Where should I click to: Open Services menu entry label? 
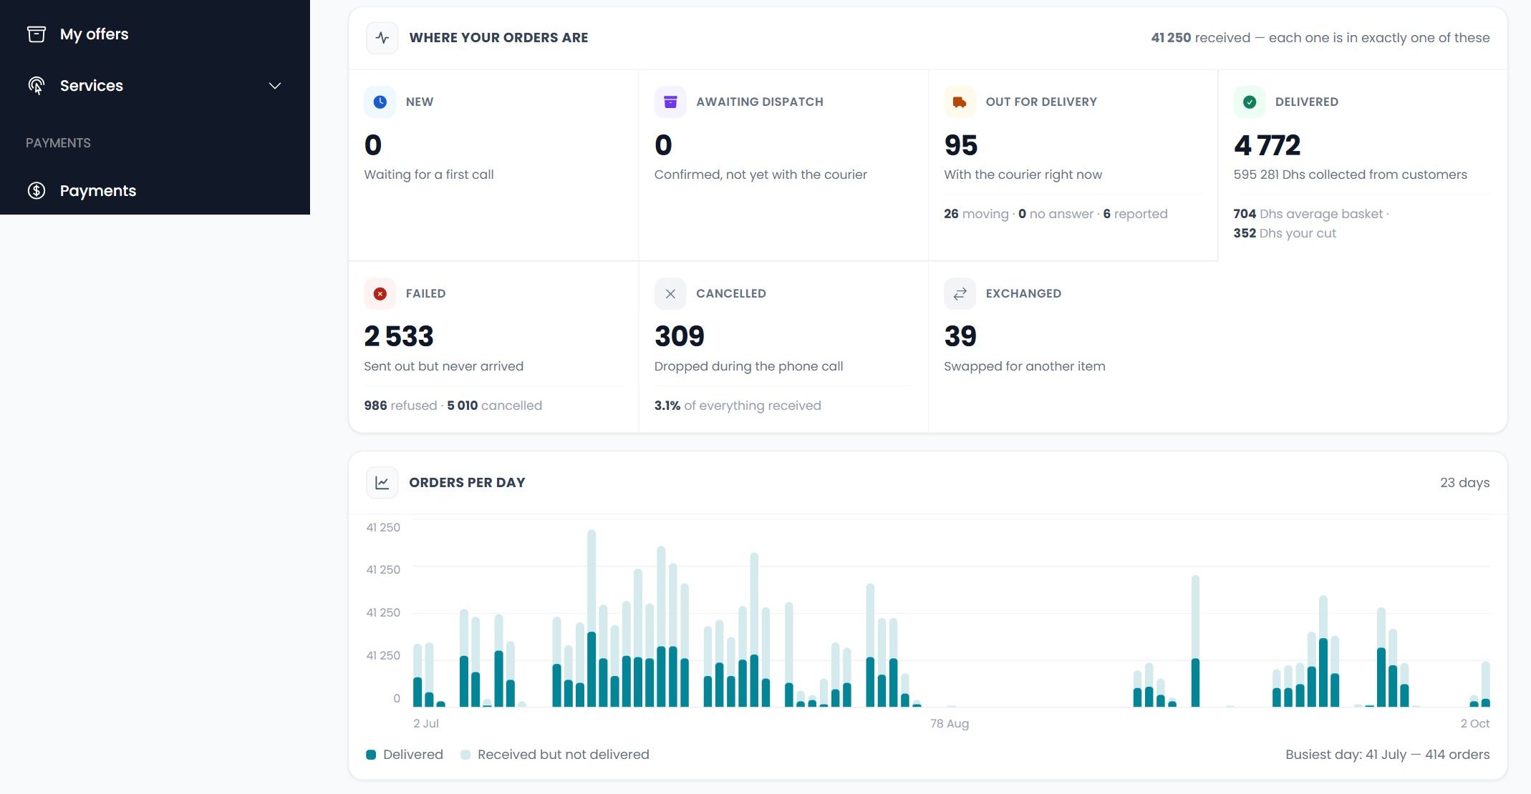click(x=92, y=86)
